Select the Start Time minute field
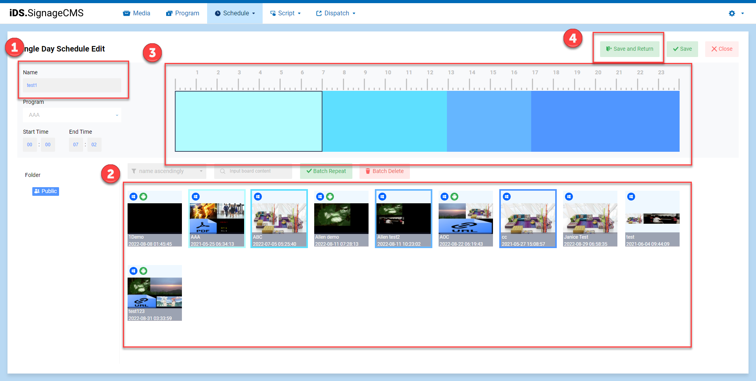 48,145
